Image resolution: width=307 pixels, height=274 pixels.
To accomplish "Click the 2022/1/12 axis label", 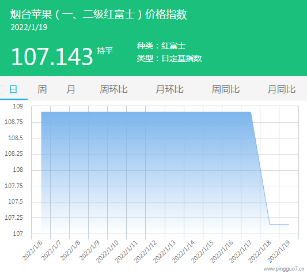I will (145, 252).
